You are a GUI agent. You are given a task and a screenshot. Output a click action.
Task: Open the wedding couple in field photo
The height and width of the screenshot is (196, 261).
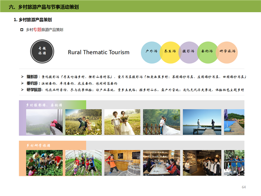coord(121,122)
